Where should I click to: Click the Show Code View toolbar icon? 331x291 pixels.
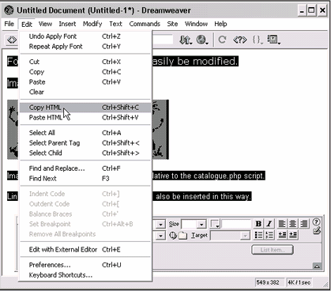coord(12,40)
